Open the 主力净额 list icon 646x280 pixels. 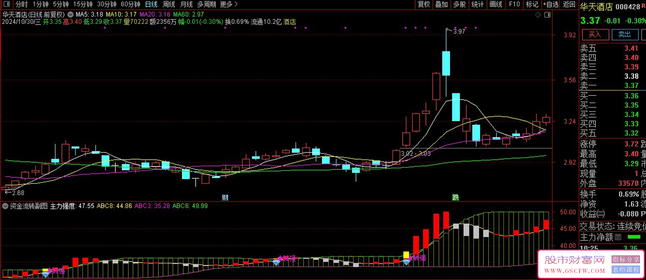tap(618, 236)
